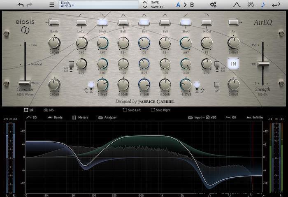
Task: Open the hamburger preset menu
Action: click(51, 5)
